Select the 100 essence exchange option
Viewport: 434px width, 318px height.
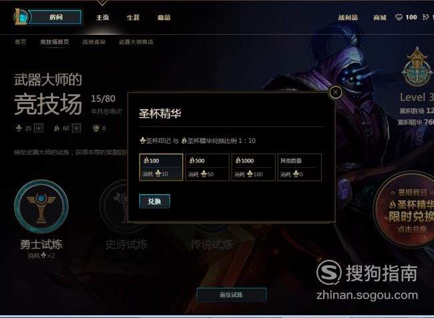point(161,167)
